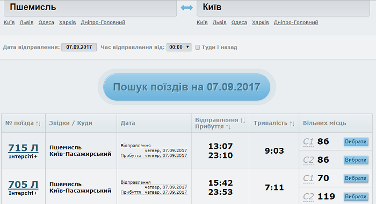376x204 pixels.
Task: Select C2 class seats on train 705 Л
Action: (356, 197)
